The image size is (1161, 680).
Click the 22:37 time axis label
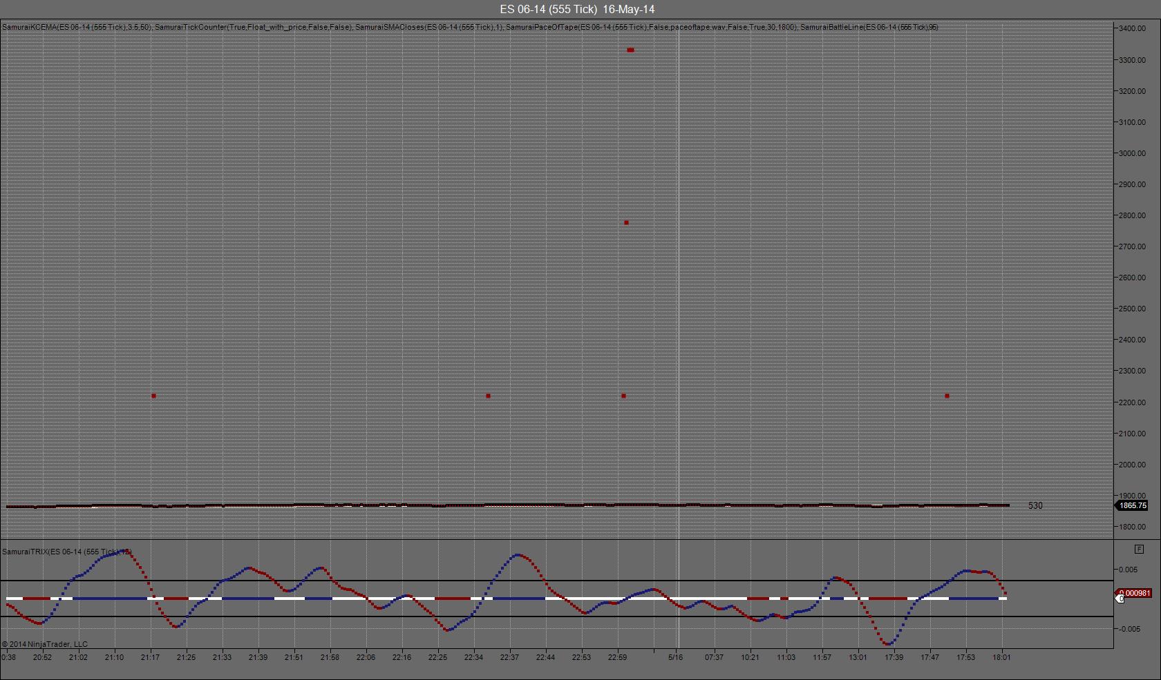(509, 657)
